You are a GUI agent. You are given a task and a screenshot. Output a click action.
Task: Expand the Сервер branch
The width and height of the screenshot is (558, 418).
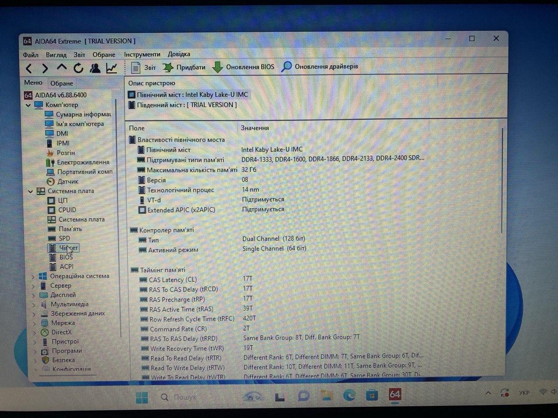tap(34, 286)
